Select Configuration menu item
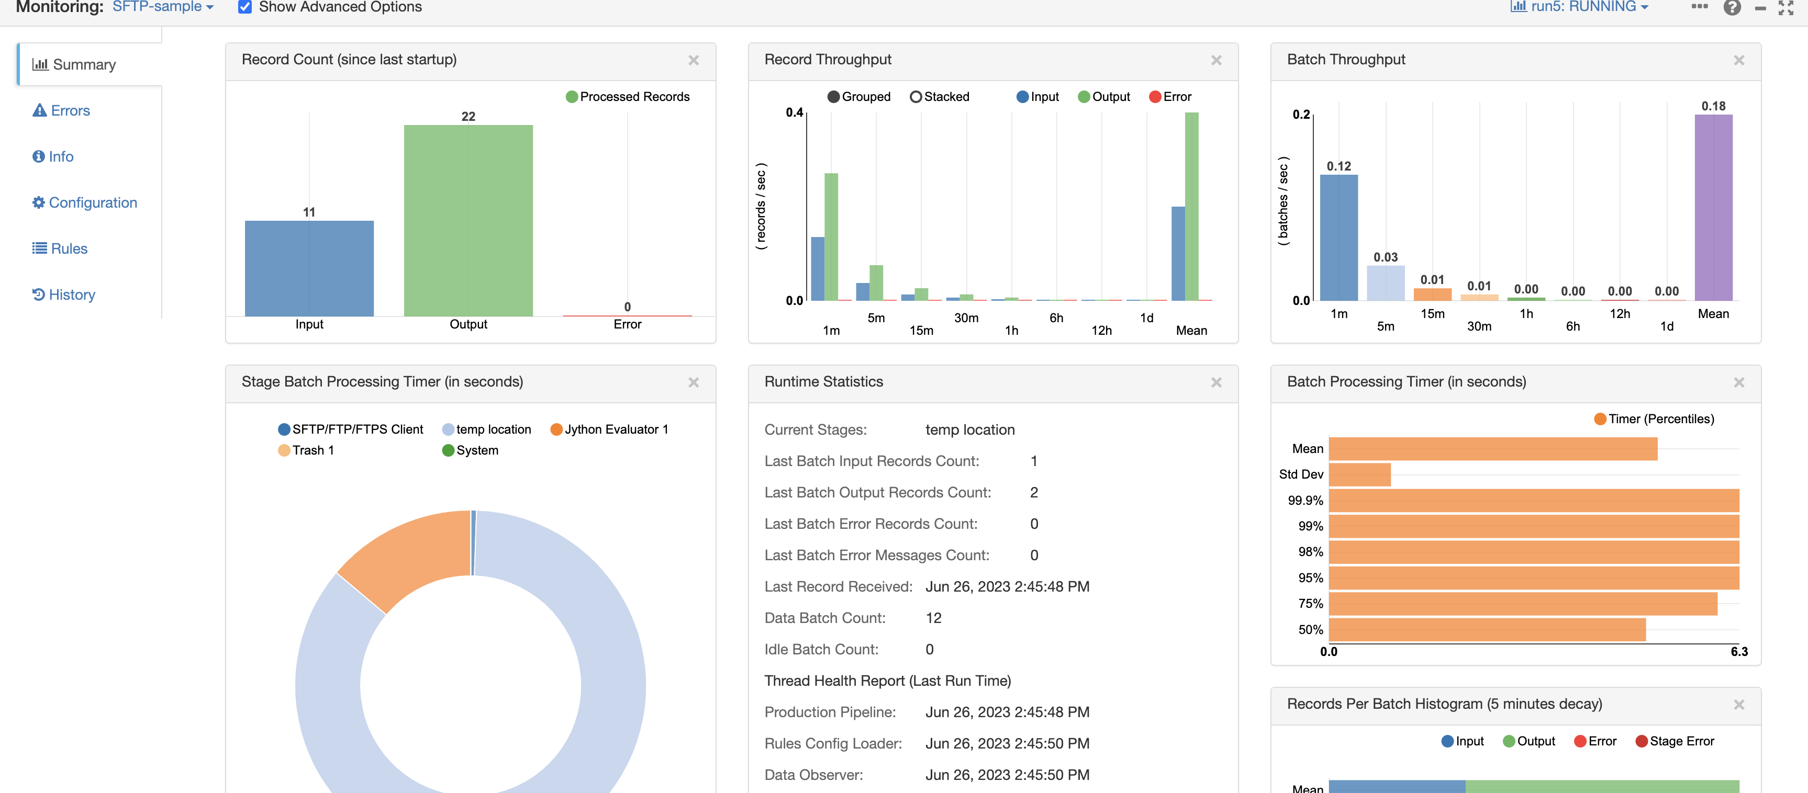 point(92,202)
